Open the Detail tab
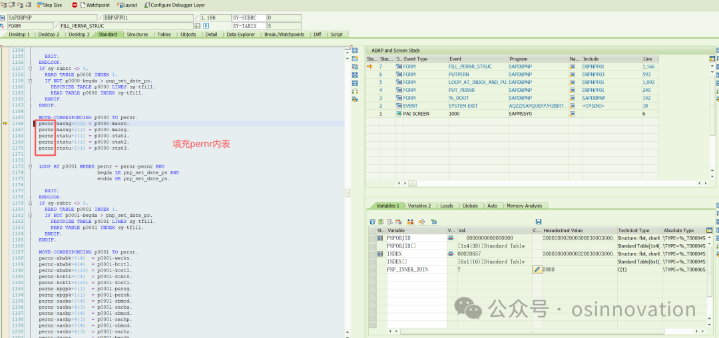 click(212, 35)
